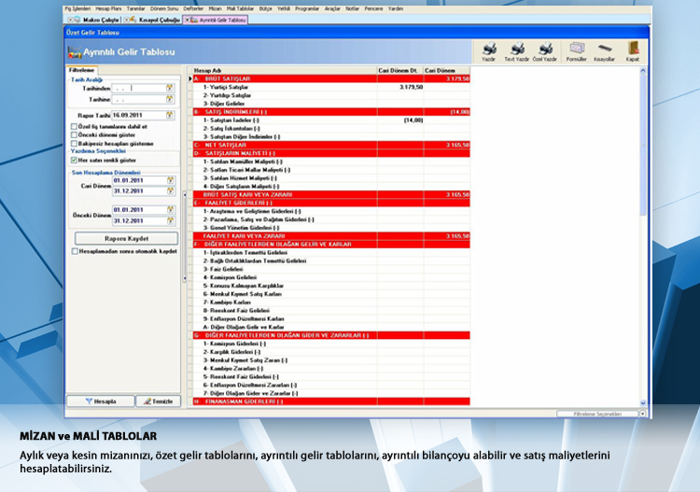Open the Filtreleme Seçenekleri dropdown
Image resolution: width=700 pixels, height=492 pixels.
point(642,413)
